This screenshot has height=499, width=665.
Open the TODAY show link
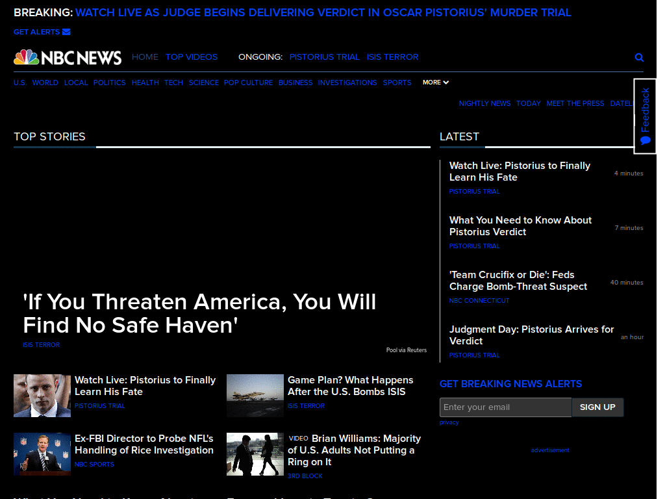coord(529,103)
